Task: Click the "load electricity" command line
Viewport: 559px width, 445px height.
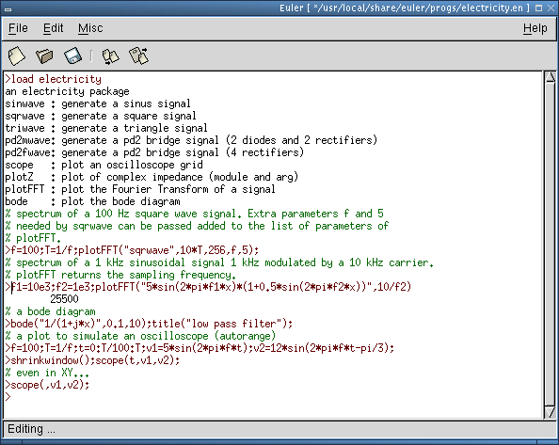Action: pyautogui.click(x=53, y=79)
